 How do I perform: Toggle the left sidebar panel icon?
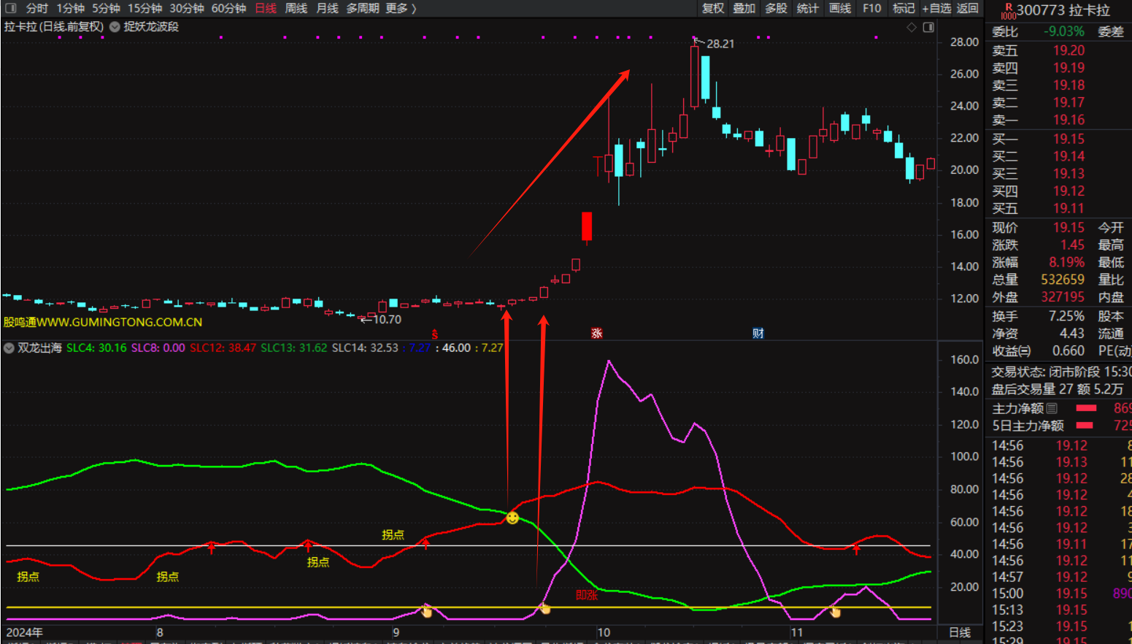click(11, 8)
